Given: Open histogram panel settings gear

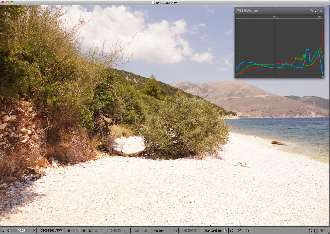Looking at the screenshot, I should (311, 11).
